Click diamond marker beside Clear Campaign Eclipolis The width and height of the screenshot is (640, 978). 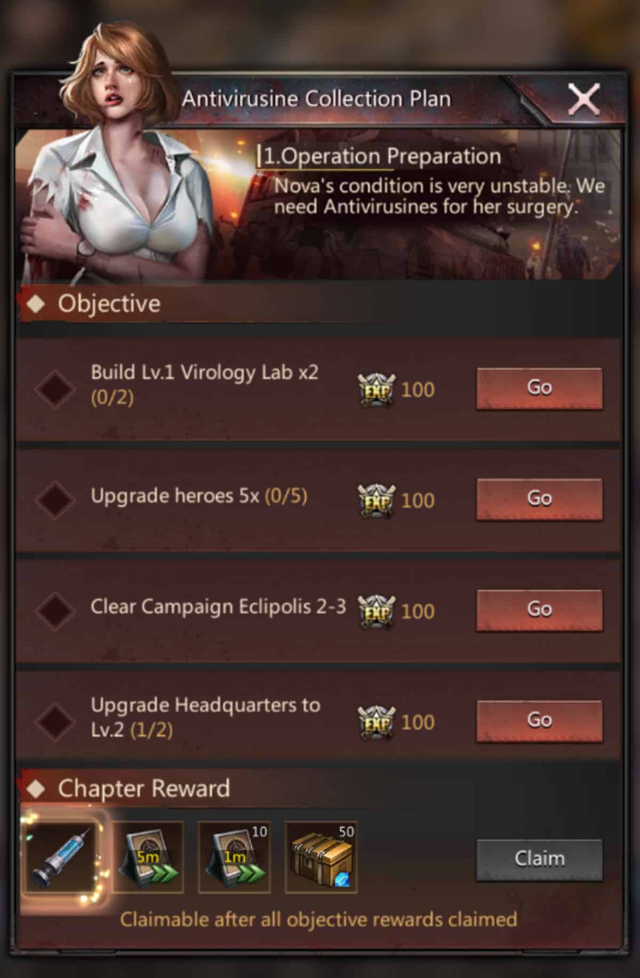coord(54,610)
